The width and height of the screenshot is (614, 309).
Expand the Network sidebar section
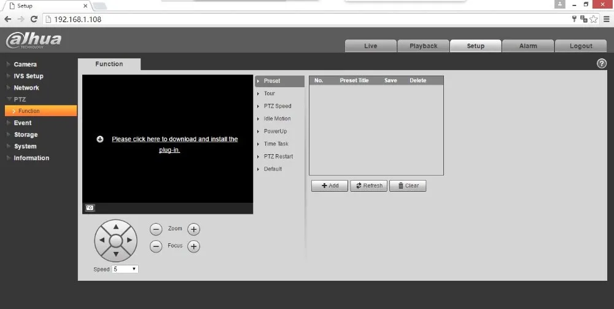26,88
